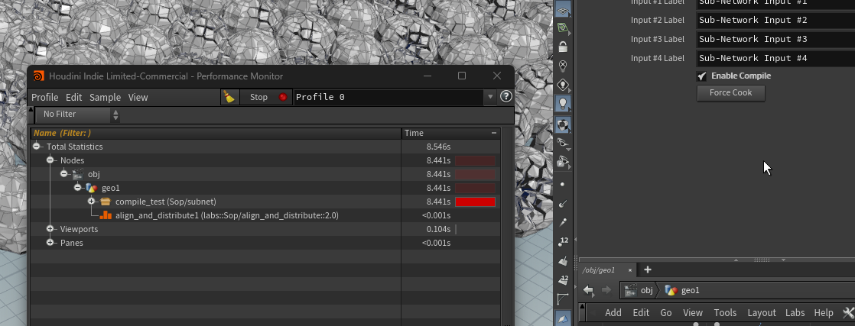
Task: Open the Sample menu in Performance Monitor
Action: click(x=106, y=98)
